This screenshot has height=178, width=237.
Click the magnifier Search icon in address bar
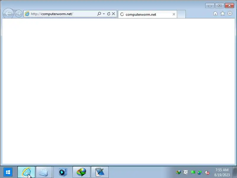pyautogui.click(x=99, y=14)
